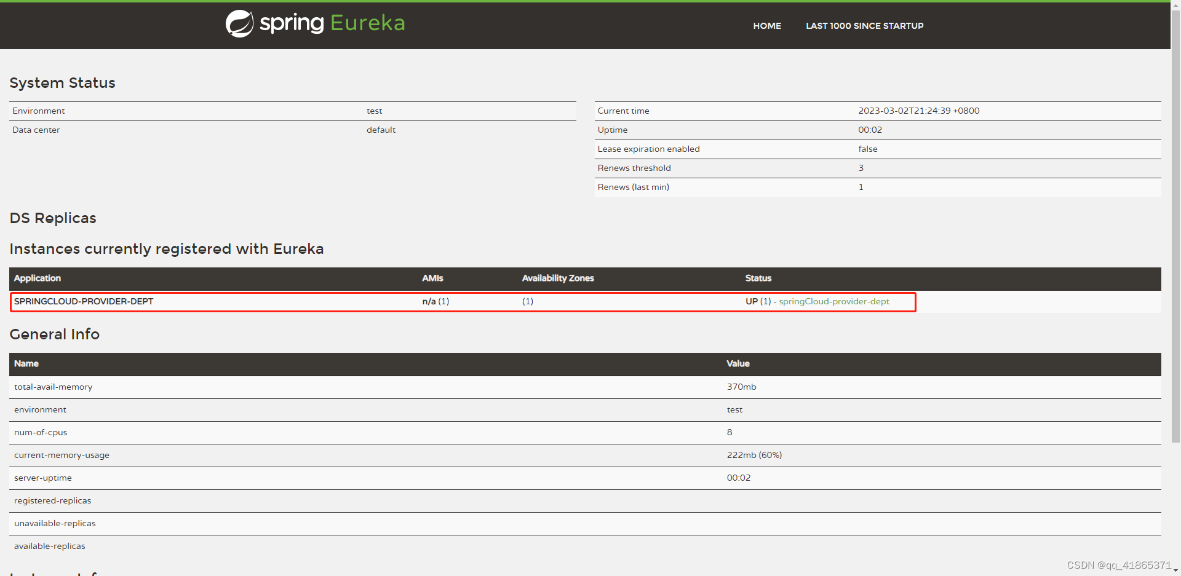This screenshot has width=1181, height=576.
Task: Click Lease expiration enabled value false
Action: [868, 149]
